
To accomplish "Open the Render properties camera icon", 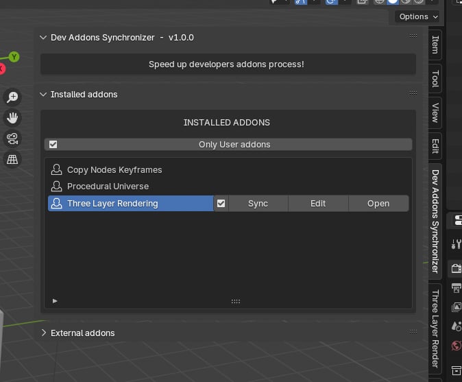I will (456, 269).
